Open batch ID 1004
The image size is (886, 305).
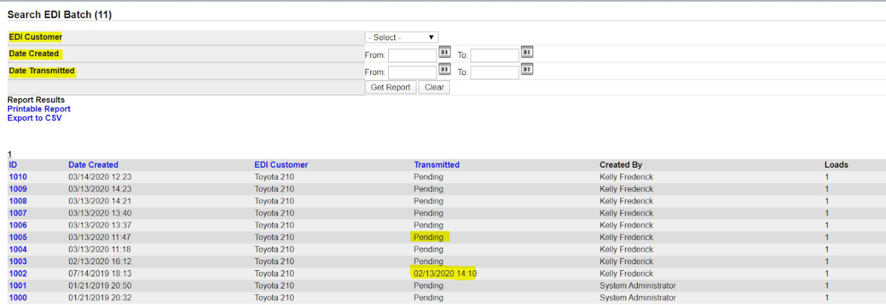(18, 249)
